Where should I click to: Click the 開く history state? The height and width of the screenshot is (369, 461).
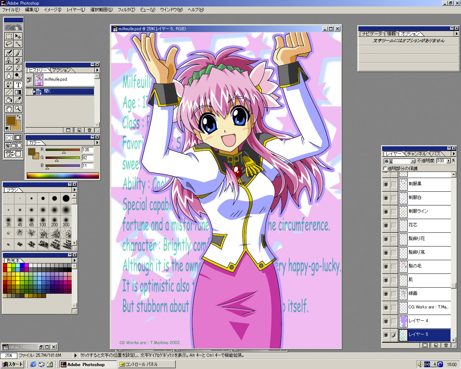(64, 92)
